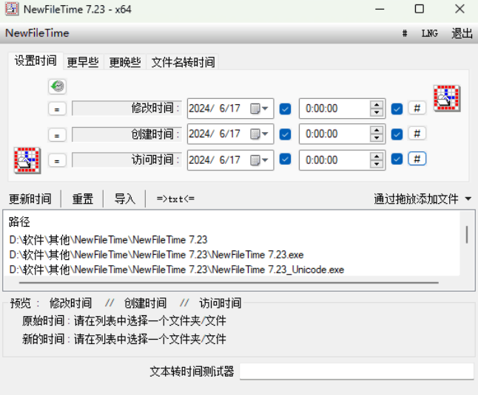Viewport: 478px width, 395px height.
Task: Click the = button for 访问时间 row
Action: click(x=57, y=160)
